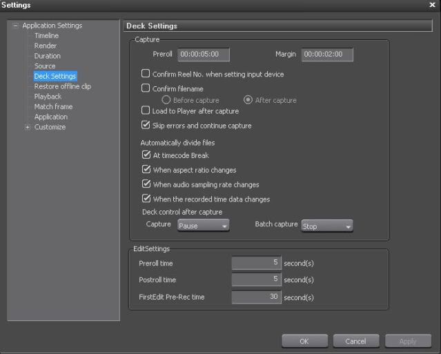This screenshot has height=354, width=441.
Task: Select Duration in the settings tree
Action: [47, 56]
